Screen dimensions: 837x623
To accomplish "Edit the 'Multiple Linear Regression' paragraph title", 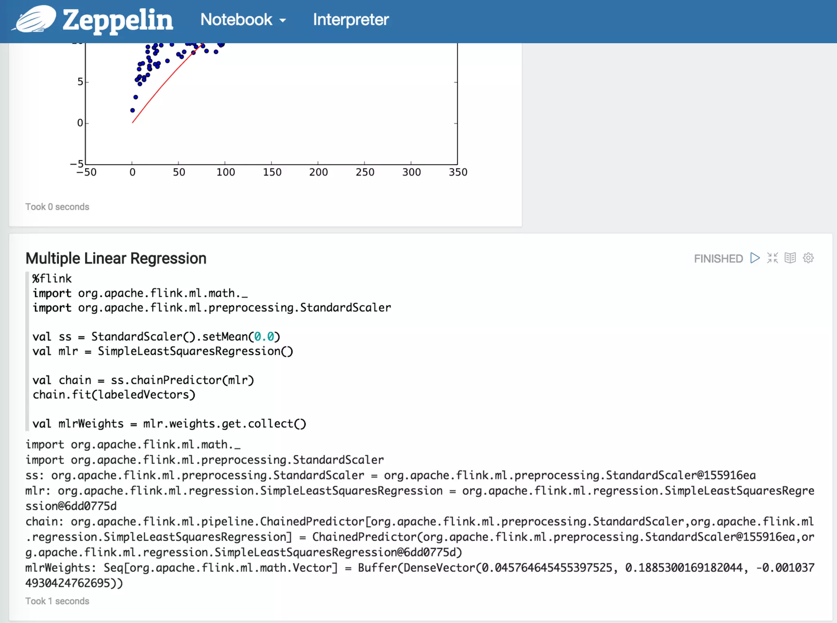I will coord(116,258).
